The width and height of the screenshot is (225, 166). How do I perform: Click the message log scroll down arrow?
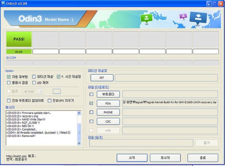[x=79, y=143]
